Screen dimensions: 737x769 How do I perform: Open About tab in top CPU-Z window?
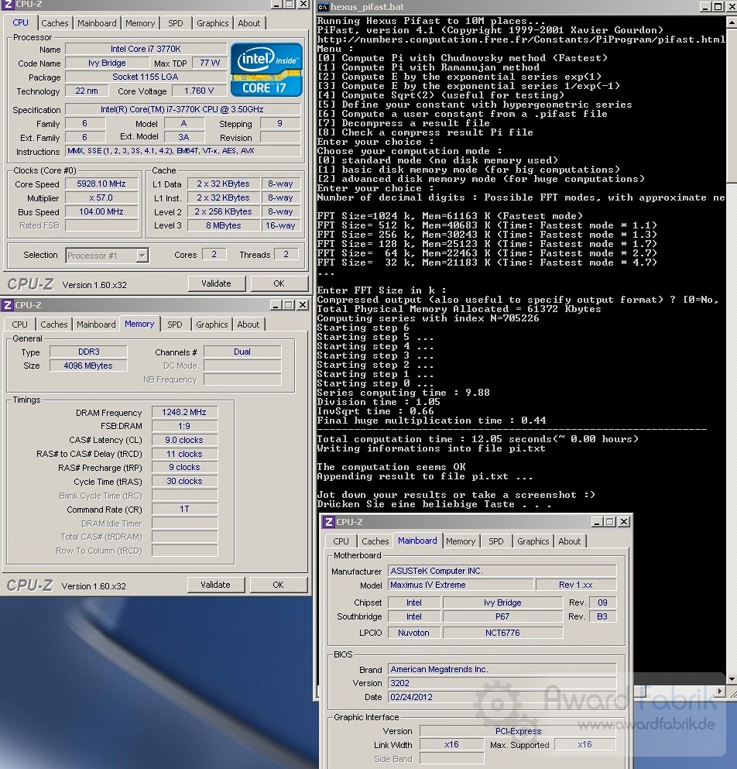249,23
